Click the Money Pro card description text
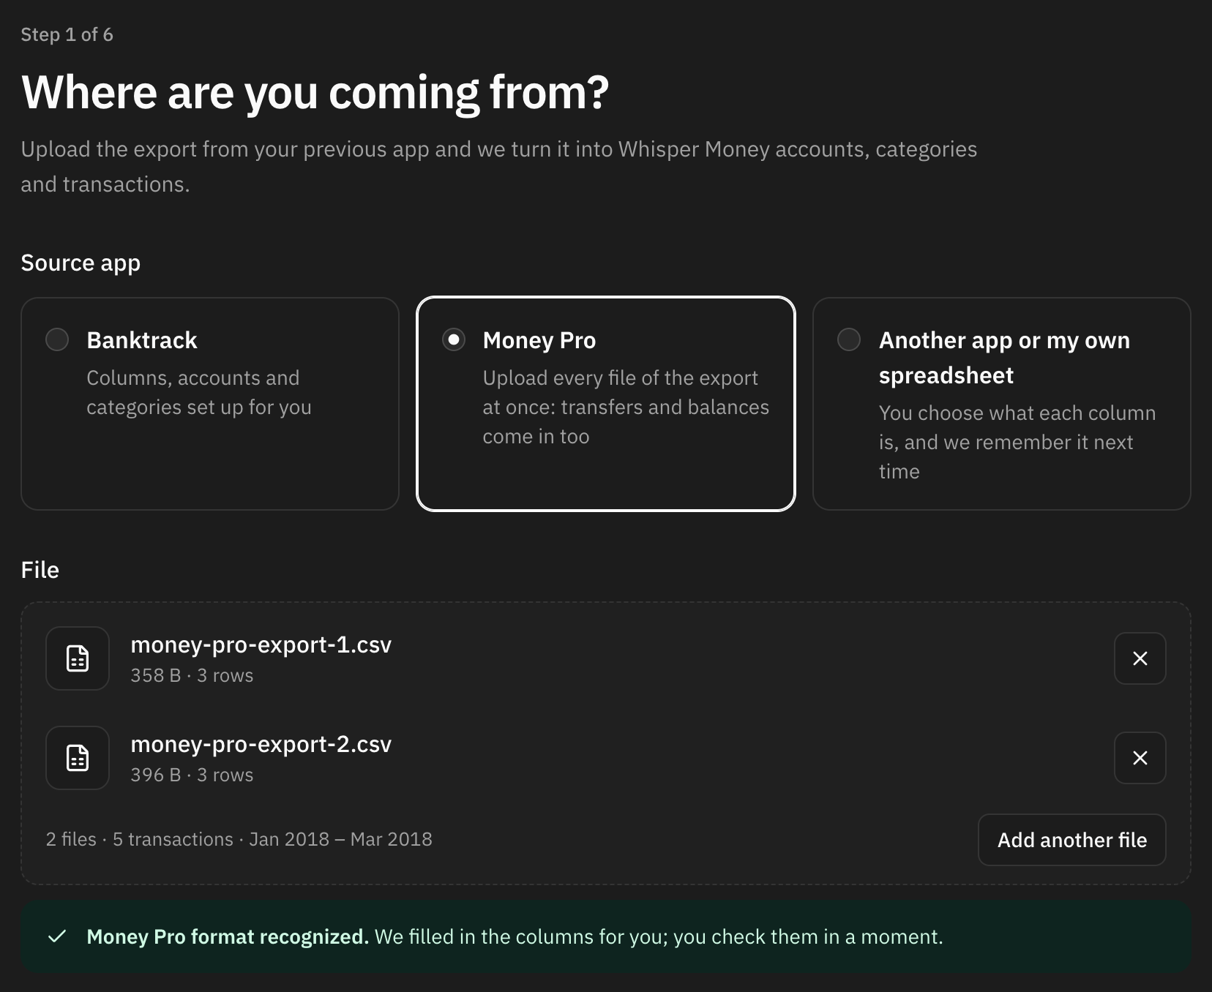1212x992 pixels. pyautogui.click(x=626, y=407)
